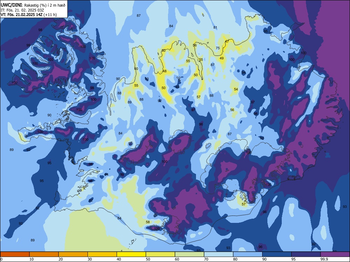Click the legend tick label 30
The width and height of the screenshot is (350, 262).
pos(90,259)
